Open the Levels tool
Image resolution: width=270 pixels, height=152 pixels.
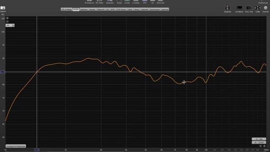click(x=127, y=2)
